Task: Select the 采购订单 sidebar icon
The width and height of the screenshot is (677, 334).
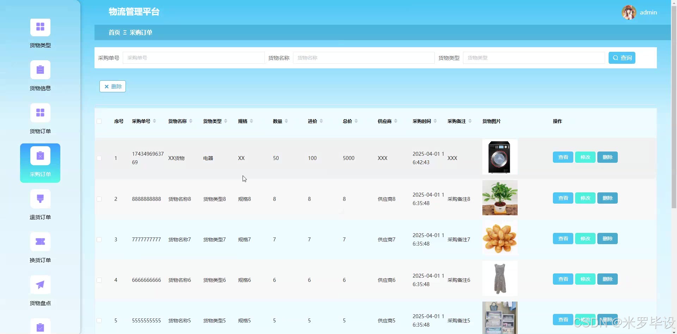Action: (40, 156)
